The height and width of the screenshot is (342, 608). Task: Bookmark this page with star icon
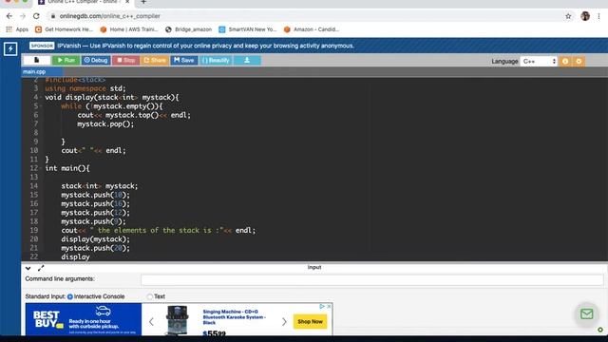click(568, 16)
